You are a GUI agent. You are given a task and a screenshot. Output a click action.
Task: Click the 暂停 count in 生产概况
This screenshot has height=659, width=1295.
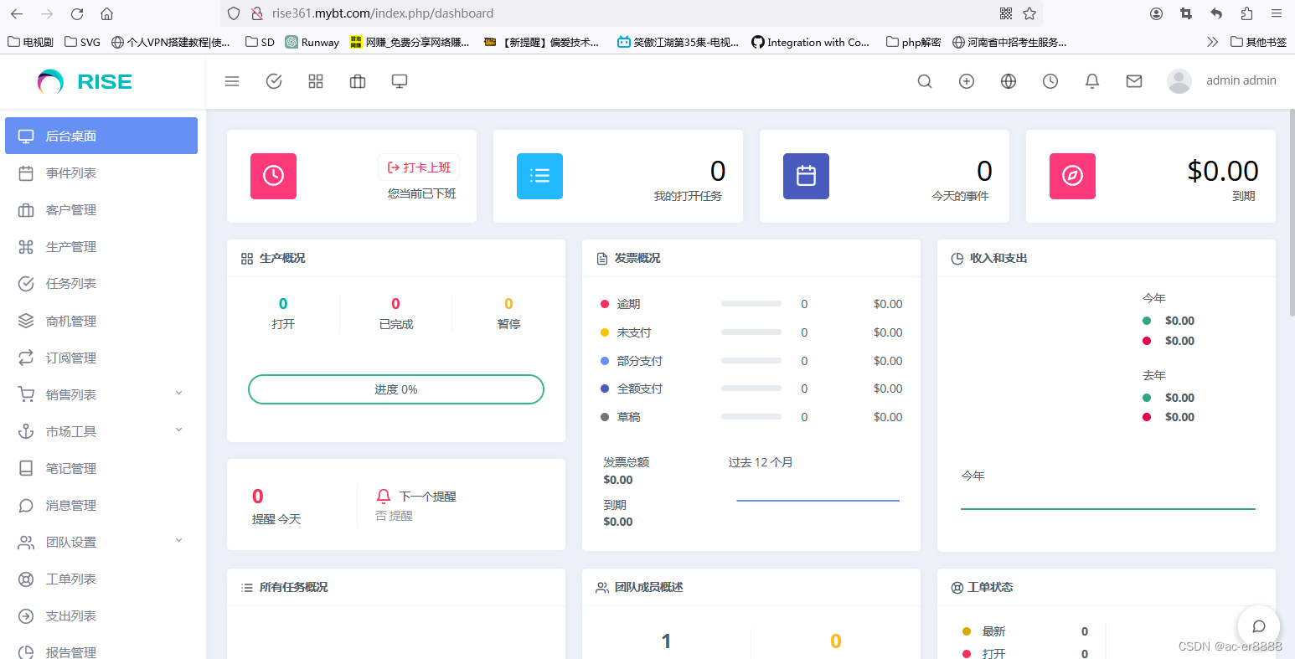508,304
